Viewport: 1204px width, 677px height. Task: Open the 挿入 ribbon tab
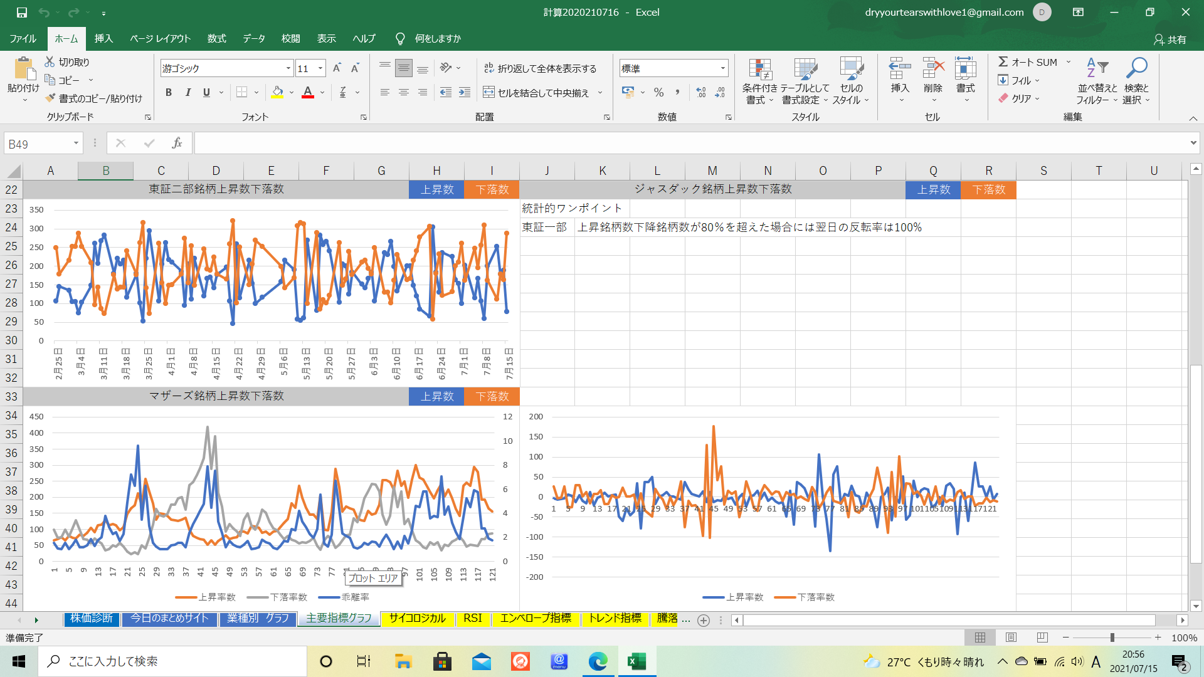tap(103, 38)
